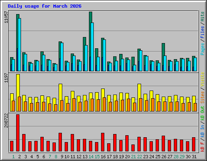Select day 20 on the date axis
The height and width of the screenshot is (161, 207).
[x=127, y=157]
